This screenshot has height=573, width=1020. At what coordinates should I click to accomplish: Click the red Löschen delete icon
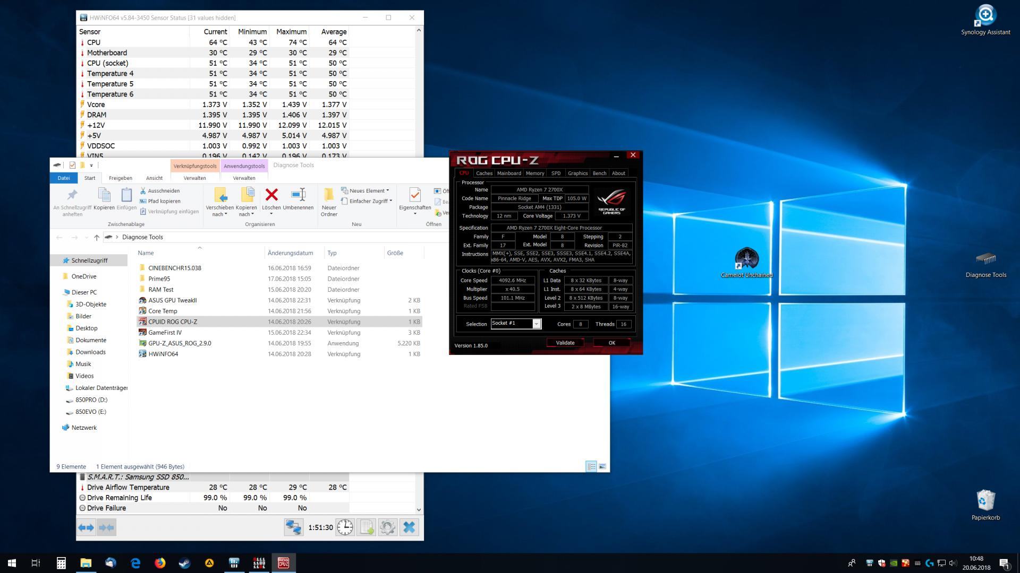tap(271, 195)
